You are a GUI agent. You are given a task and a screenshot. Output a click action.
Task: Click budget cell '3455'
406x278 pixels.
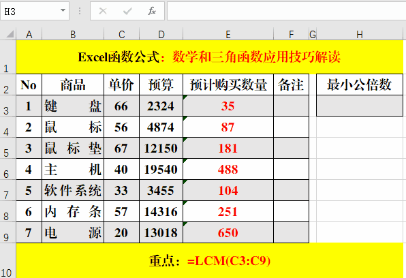pyautogui.click(x=161, y=190)
